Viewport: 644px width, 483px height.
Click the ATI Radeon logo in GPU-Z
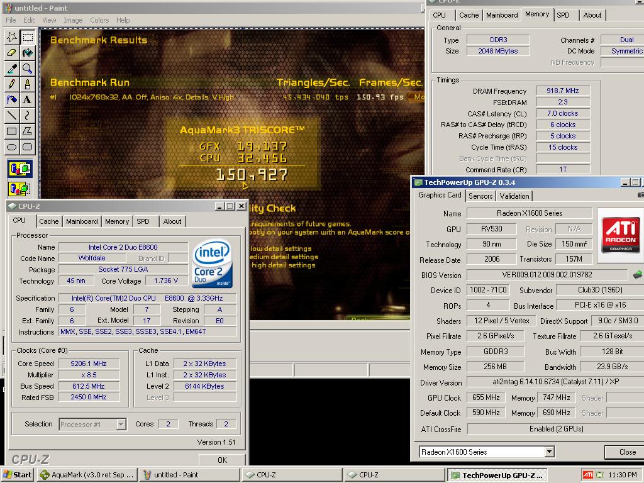[x=621, y=235]
